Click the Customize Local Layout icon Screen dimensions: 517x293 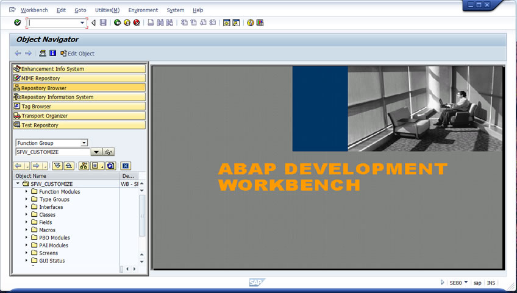pyautogui.click(x=260, y=23)
